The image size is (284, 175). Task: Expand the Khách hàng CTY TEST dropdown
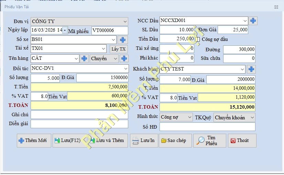point(242,69)
